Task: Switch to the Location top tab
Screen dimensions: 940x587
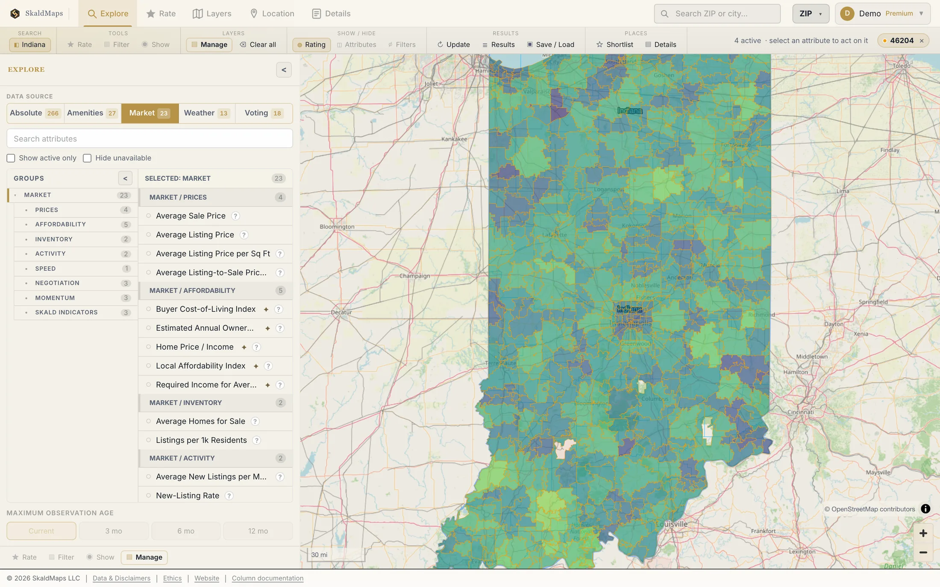Action: (272, 14)
